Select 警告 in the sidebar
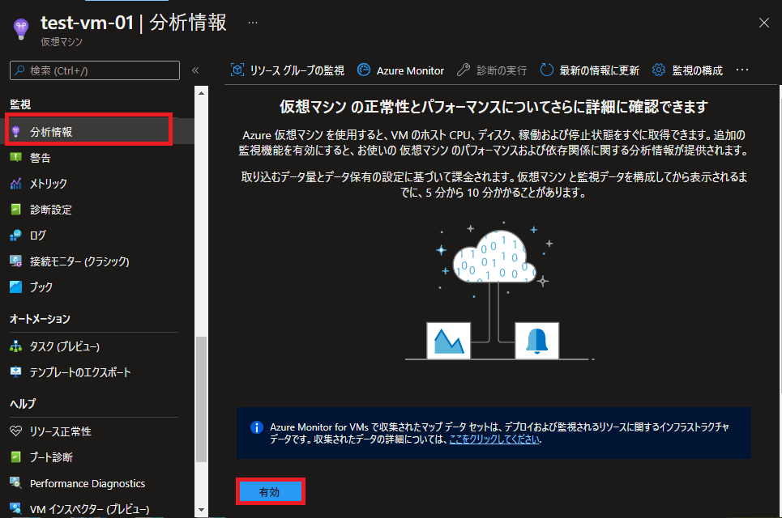 [x=40, y=158]
